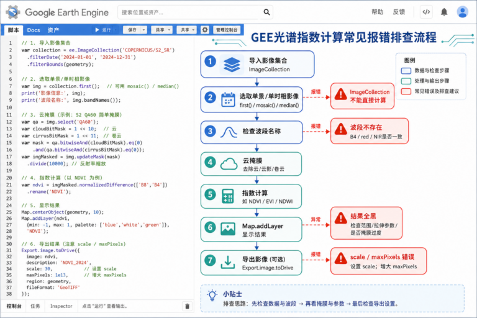
Task: Click Map.centerObject on line 25
Action: [43, 212]
